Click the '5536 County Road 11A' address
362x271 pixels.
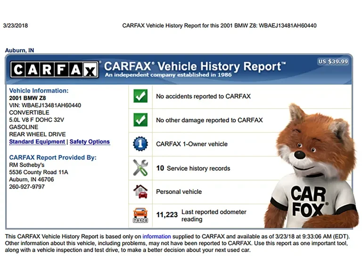[x=39, y=172]
